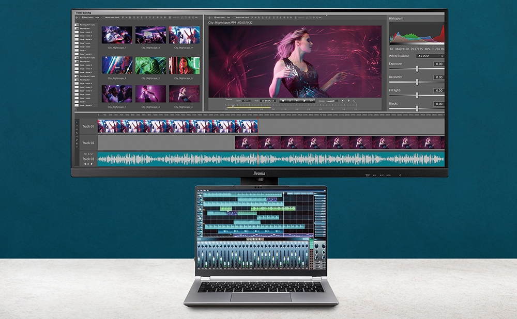Click the right arrow under Track 03
517x319 pixels.
point(92,164)
